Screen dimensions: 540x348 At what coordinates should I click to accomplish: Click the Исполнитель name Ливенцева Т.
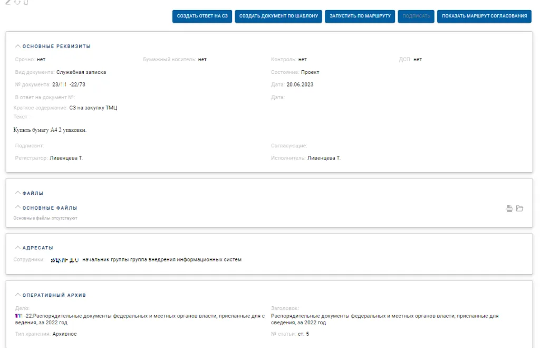tap(324, 158)
